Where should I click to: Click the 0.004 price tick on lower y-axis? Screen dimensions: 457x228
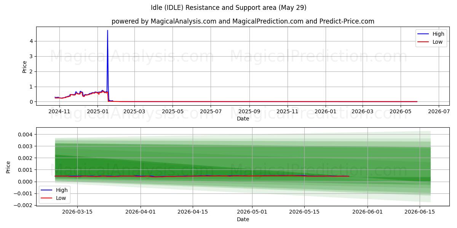[26, 135]
